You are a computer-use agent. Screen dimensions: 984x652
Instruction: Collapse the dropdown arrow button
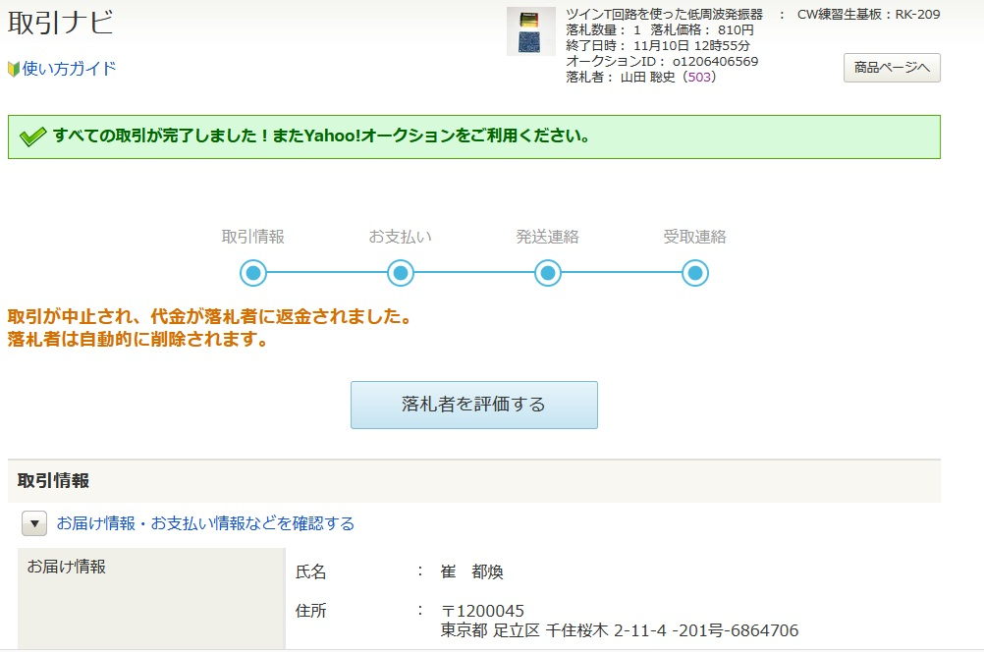point(33,522)
